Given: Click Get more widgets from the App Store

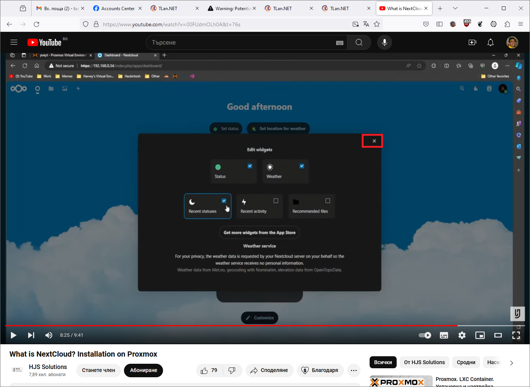Looking at the screenshot, I should pyautogui.click(x=260, y=232).
